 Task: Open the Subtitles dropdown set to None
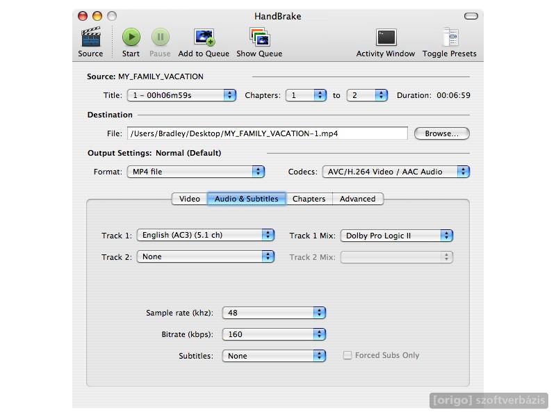[x=274, y=356]
